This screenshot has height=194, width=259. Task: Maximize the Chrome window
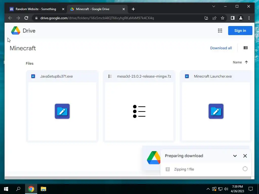click(237, 6)
